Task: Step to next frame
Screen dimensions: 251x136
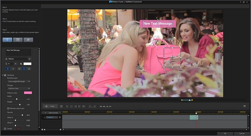Action: (x=79, y=106)
